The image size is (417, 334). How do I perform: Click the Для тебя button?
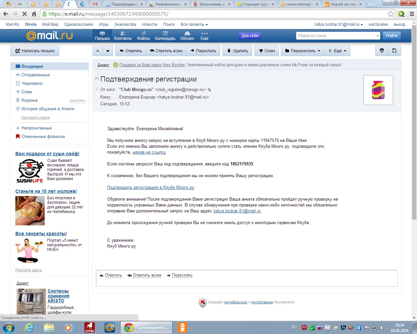tap(250, 36)
